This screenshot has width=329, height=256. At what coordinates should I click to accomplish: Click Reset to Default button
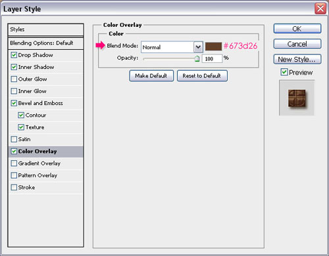point(202,75)
